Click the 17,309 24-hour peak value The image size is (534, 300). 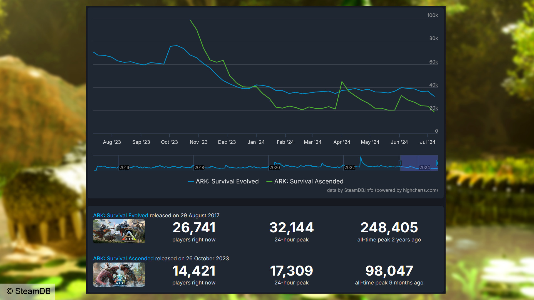coord(292,271)
